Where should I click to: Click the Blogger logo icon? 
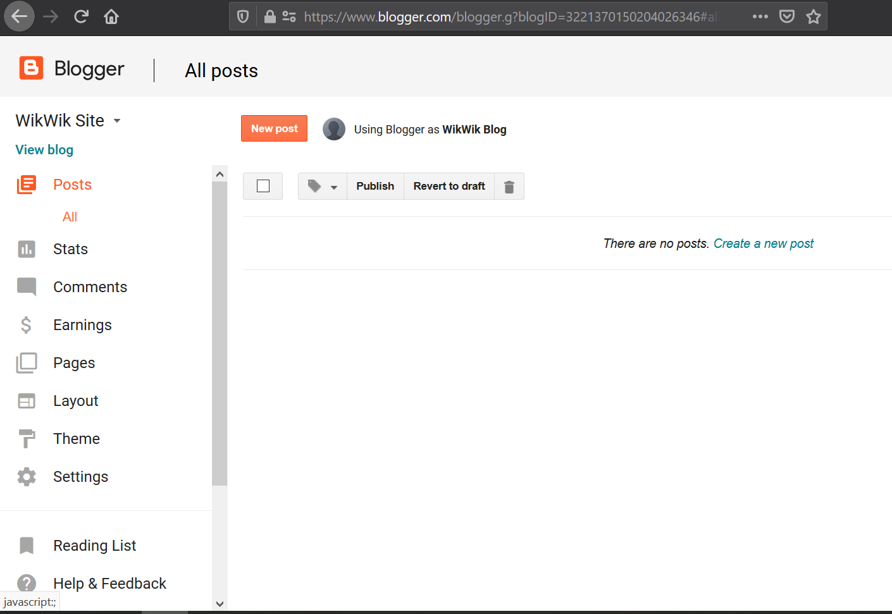(31, 68)
